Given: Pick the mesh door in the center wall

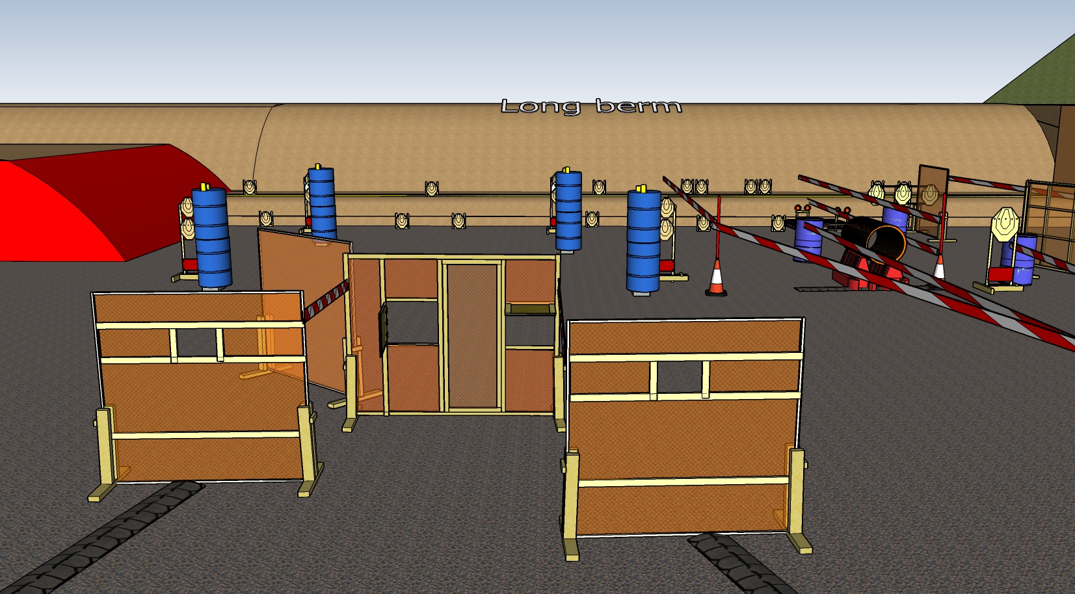Looking at the screenshot, I should 473,335.
